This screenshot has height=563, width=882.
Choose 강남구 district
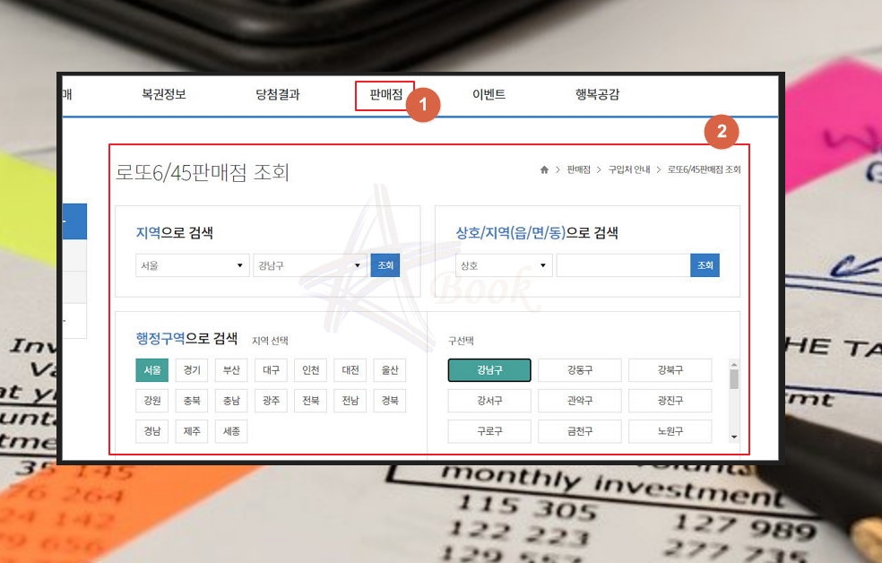tap(489, 370)
